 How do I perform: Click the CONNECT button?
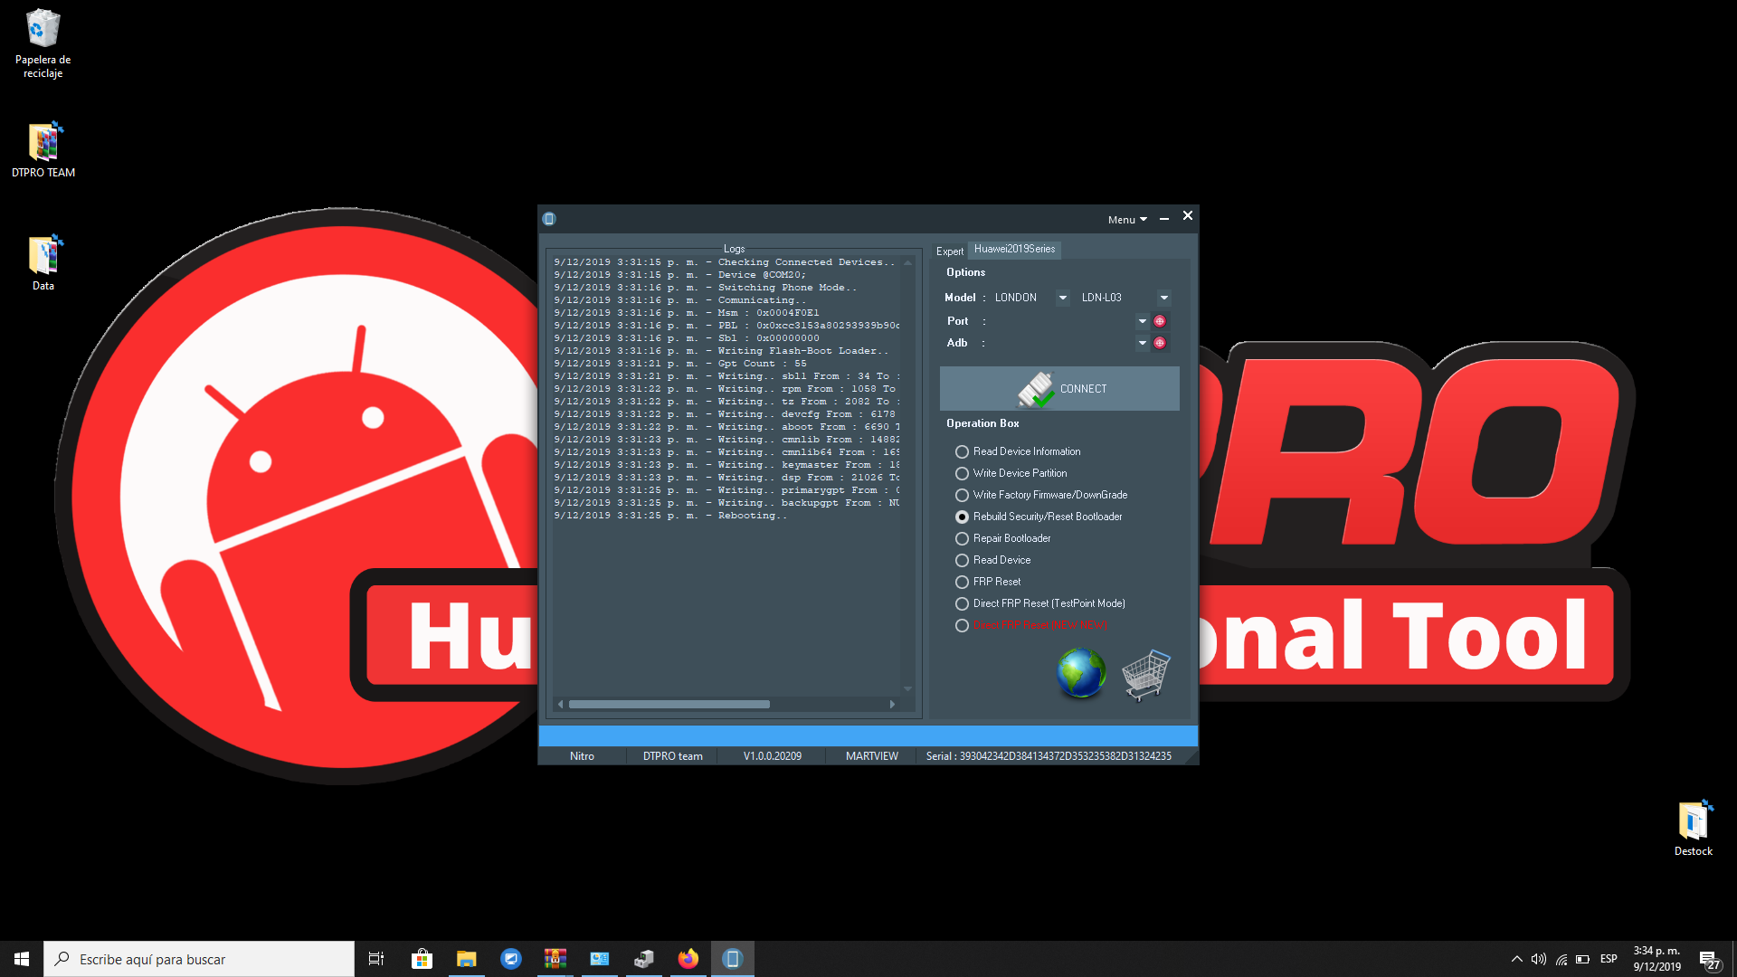(1059, 388)
